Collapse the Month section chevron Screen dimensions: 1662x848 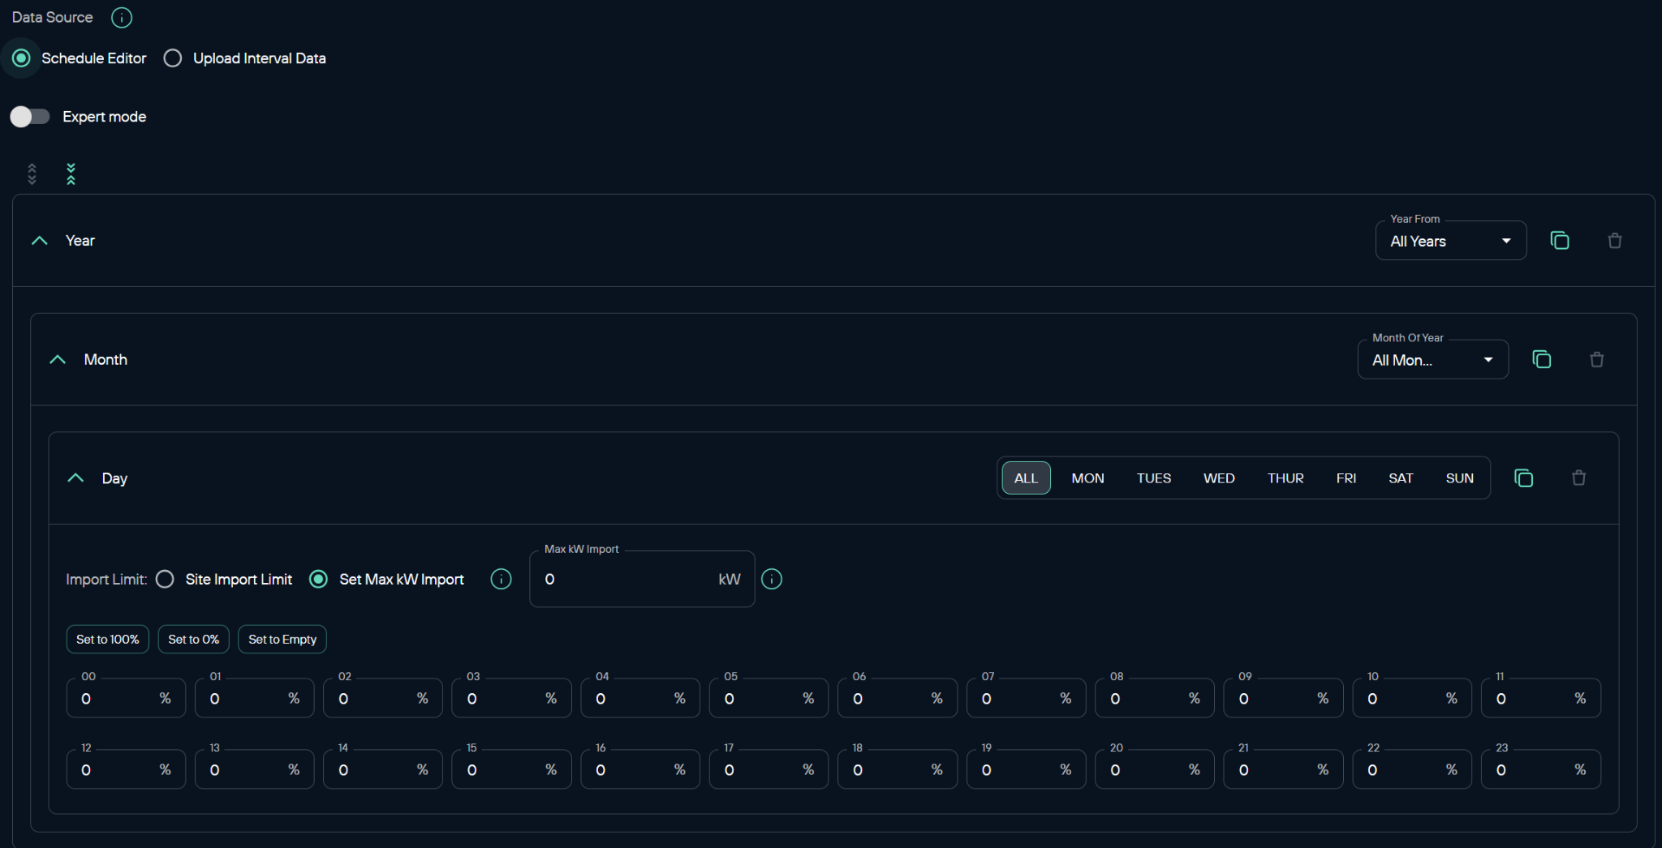tap(58, 359)
